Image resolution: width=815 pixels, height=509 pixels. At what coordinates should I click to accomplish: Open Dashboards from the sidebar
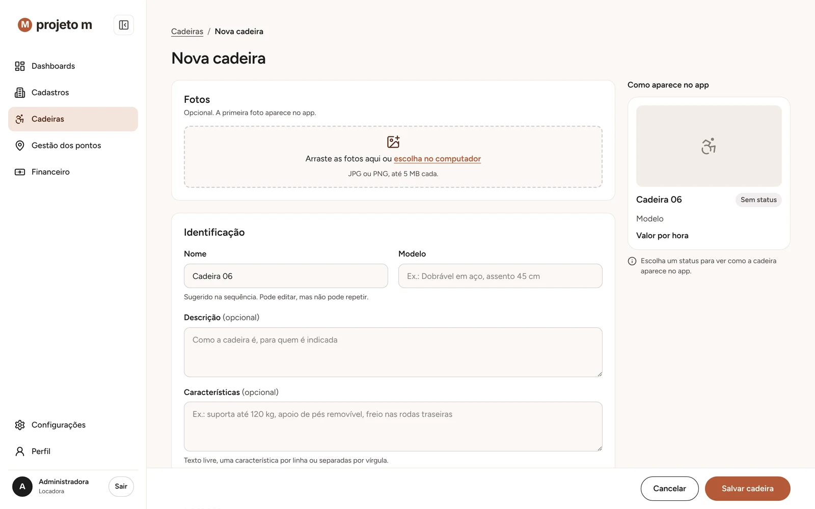73,66
